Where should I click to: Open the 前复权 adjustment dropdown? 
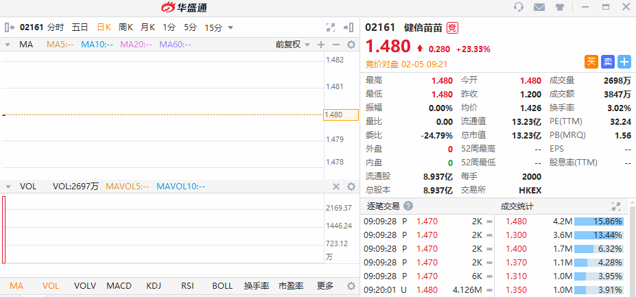(x=292, y=45)
